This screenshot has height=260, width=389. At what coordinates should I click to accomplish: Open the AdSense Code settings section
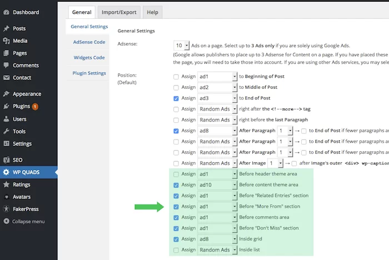[89, 42]
